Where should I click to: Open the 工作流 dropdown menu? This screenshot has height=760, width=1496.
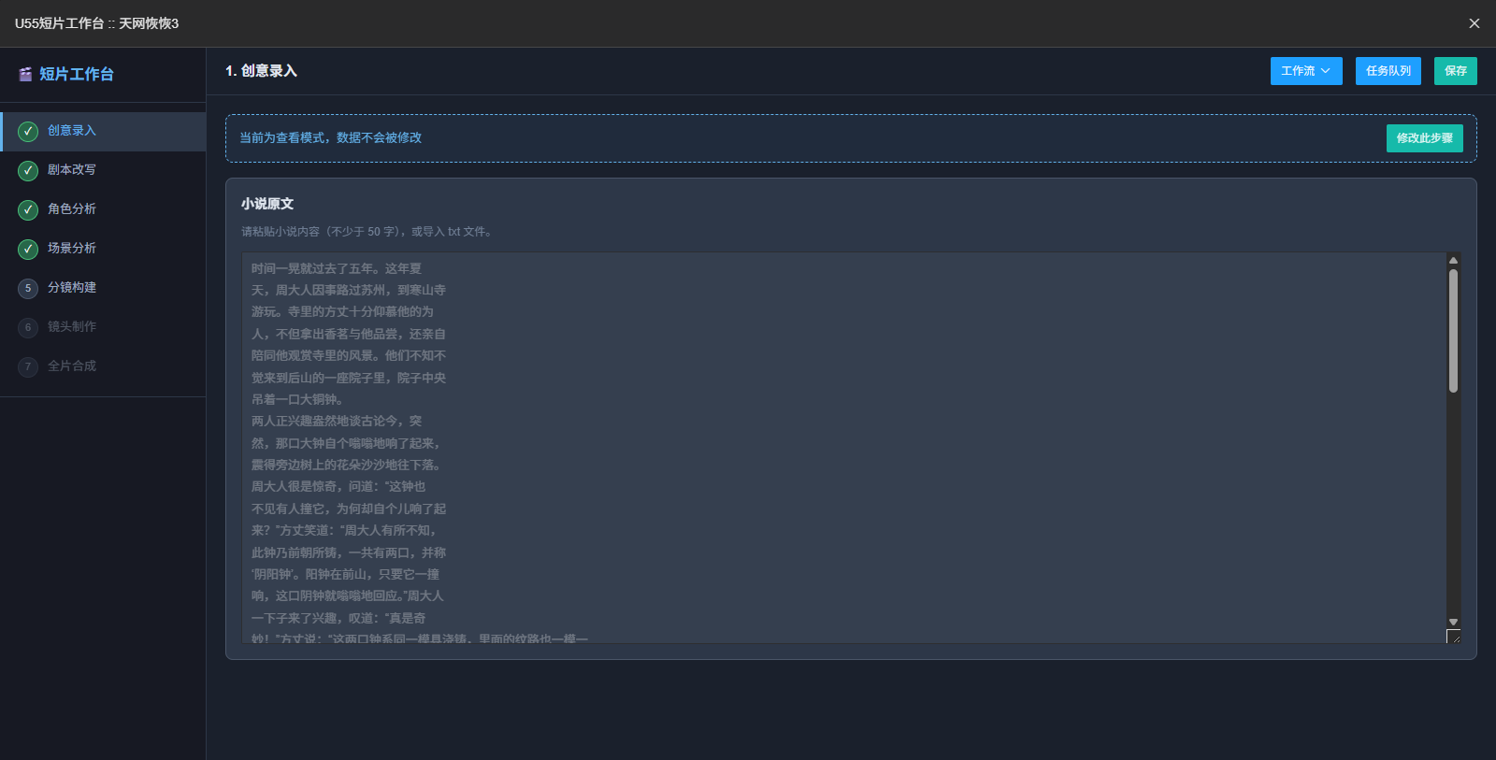tap(1306, 71)
